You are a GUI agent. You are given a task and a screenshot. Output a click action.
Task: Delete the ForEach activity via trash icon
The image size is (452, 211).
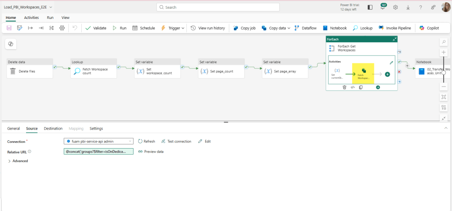[x=345, y=87]
